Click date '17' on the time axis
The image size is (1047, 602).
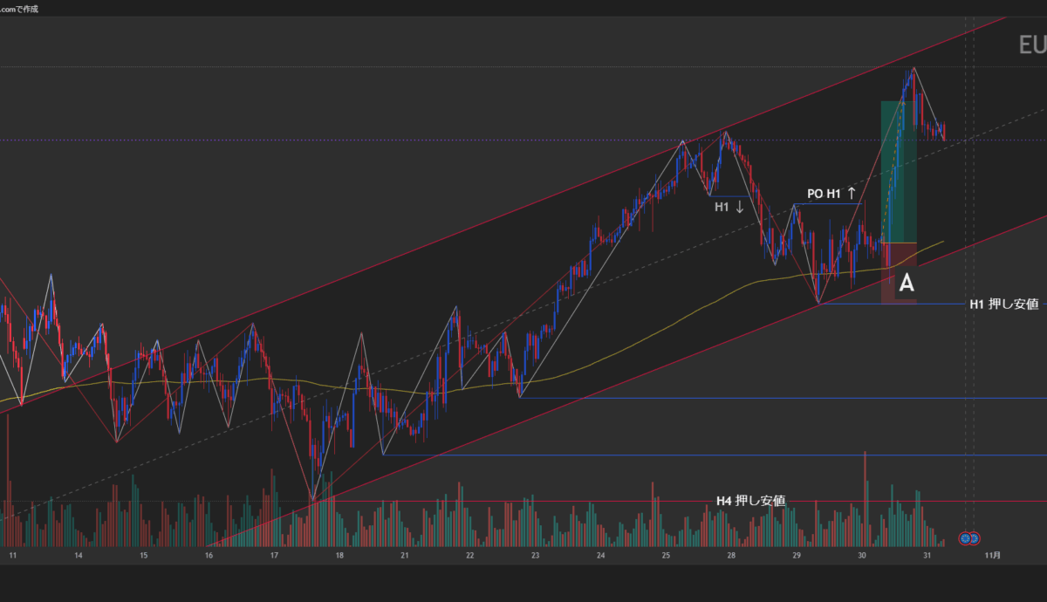pyautogui.click(x=274, y=554)
